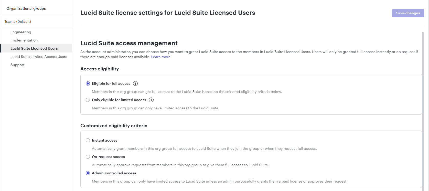Viewport: 429px width, 191px height.
Task: Click the Organizational groups header
Action: (x=26, y=8)
